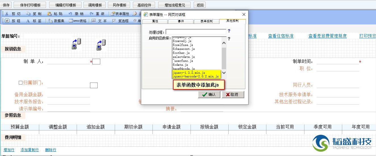Cancel dialog with 取消 button
The width and height of the screenshot is (376, 156).
coord(233,95)
